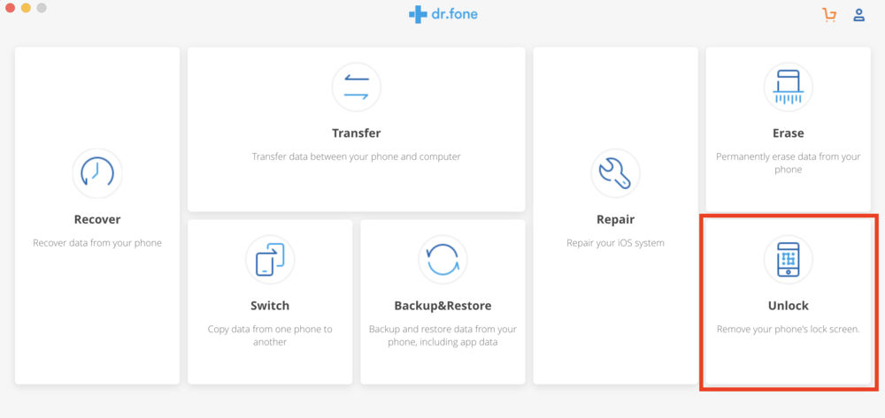This screenshot has width=885, height=418.
Task: Click the Erase shredder icon
Action: (788, 87)
